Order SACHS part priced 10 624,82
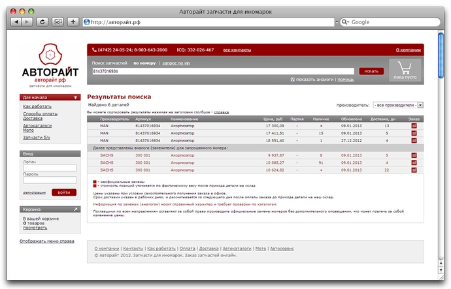Screen dimensions: 451x289 click(x=414, y=170)
